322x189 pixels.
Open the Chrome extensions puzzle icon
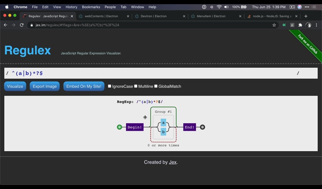300,25
